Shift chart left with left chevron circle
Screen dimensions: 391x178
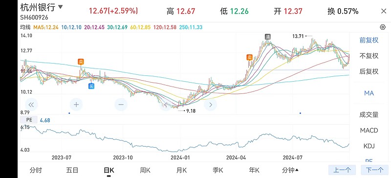pyautogui.click(x=166, y=105)
